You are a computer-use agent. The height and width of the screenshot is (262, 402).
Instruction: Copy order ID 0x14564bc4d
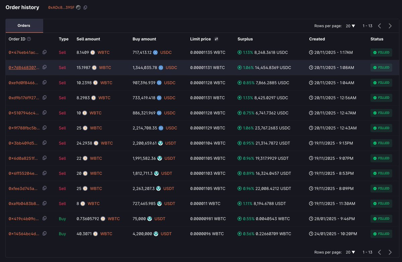coord(45,234)
